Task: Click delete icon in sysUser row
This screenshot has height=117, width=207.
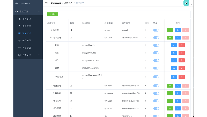Action: (x=185, y=38)
